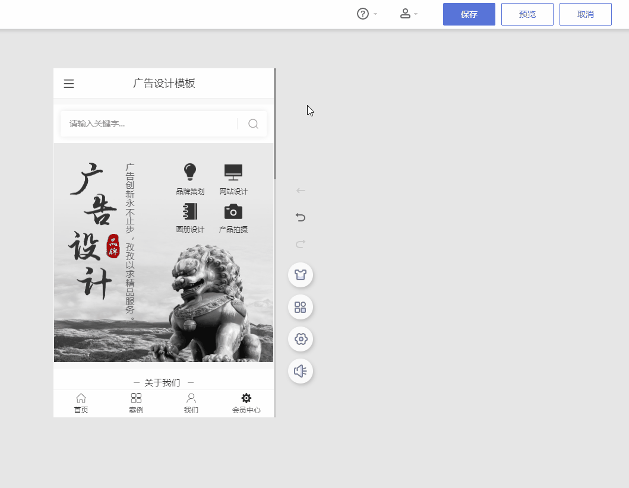Select the 品牌策划 lightbulb icon
Image resolution: width=629 pixels, height=488 pixels.
tap(190, 172)
